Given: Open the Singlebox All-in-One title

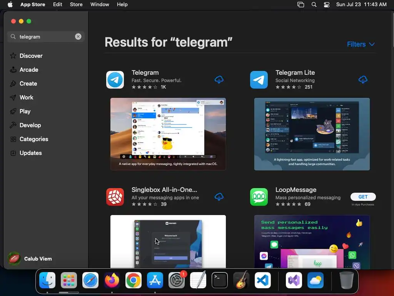Looking at the screenshot, I should pyautogui.click(x=164, y=190).
